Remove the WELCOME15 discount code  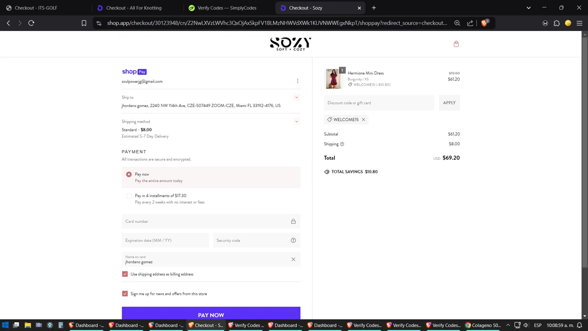click(x=363, y=120)
